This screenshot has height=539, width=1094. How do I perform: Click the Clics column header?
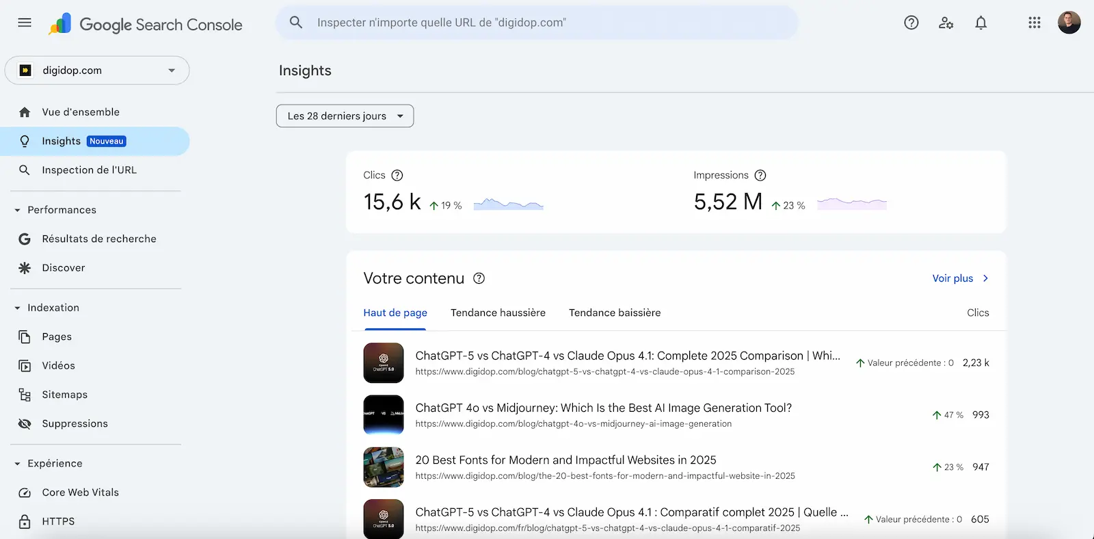pos(978,313)
